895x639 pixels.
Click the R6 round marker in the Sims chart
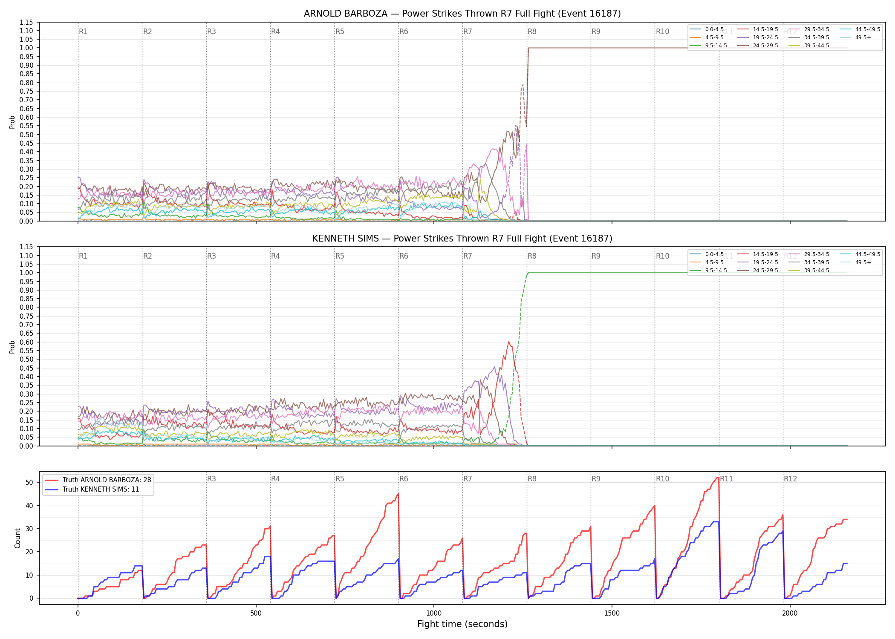[404, 256]
